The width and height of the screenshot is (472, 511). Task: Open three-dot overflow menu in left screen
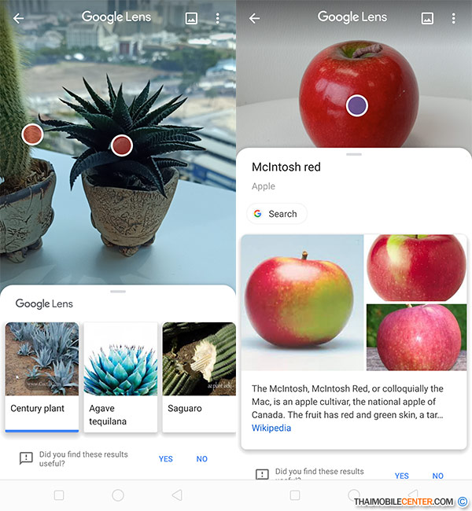[x=218, y=18]
